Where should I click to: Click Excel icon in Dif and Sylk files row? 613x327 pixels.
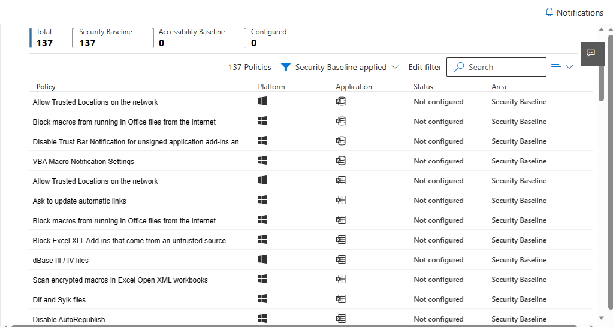(x=340, y=299)
